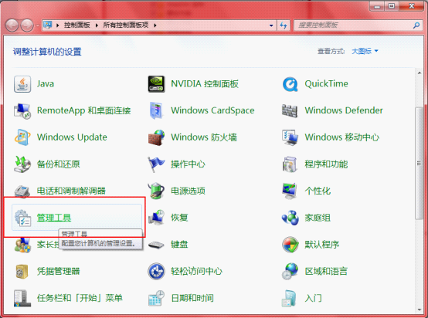The height and width of the screenshot is (318, 428).
Task: Open 任务栏和「开始」菜单 icon
Action: point(22,298)
